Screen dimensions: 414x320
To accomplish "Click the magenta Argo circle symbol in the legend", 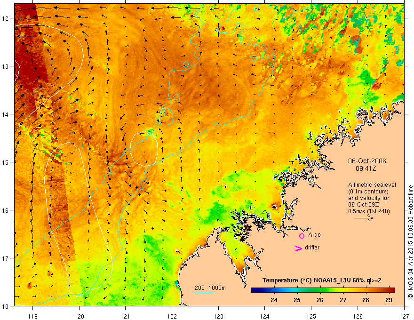I will pyautogui.click(x=302, y=236).
